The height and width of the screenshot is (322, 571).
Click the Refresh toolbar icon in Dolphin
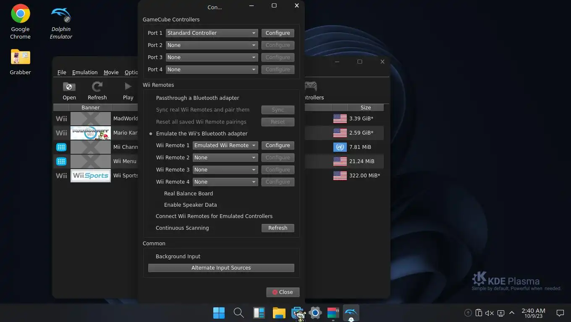(x=97, y=91)
